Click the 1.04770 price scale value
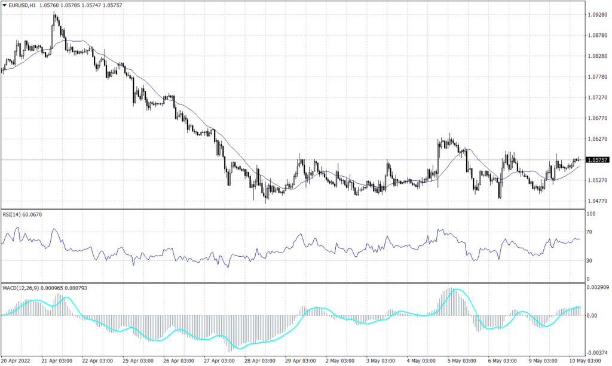The height and width of the screenshot is (366, 612). tap(598, 199)
